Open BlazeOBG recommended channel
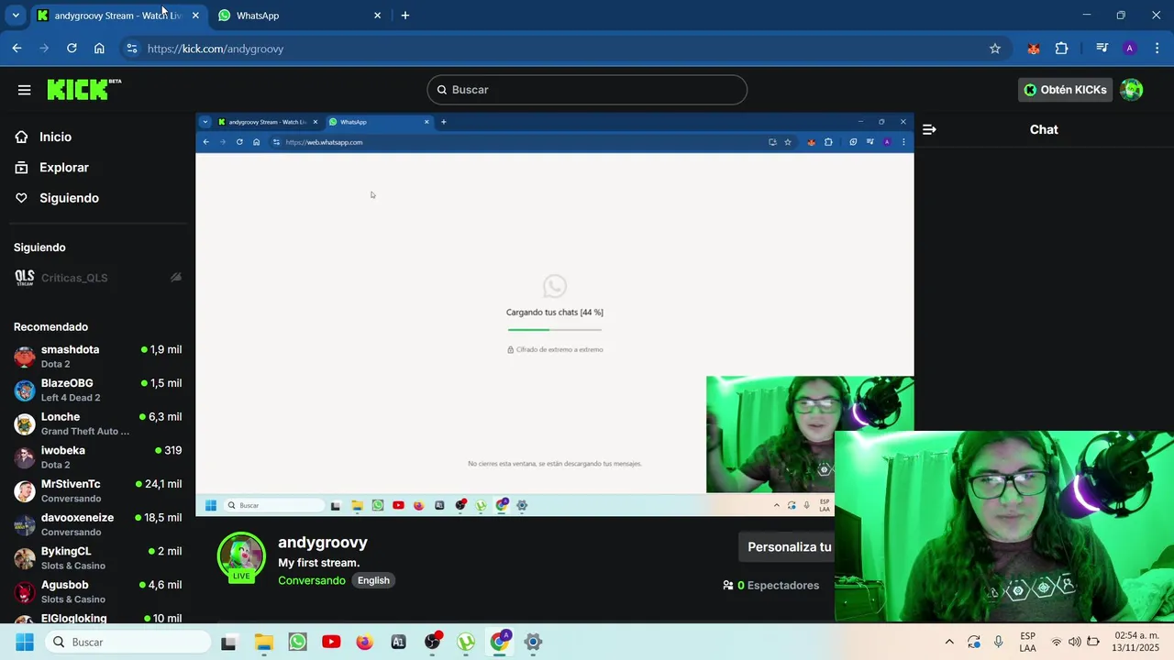1174x660 pixels. pyautogui.click(x=97, y=390)
